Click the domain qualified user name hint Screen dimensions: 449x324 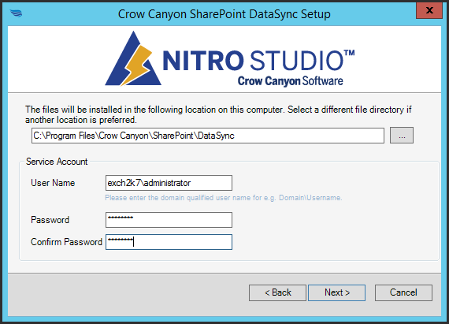point(224,198)
